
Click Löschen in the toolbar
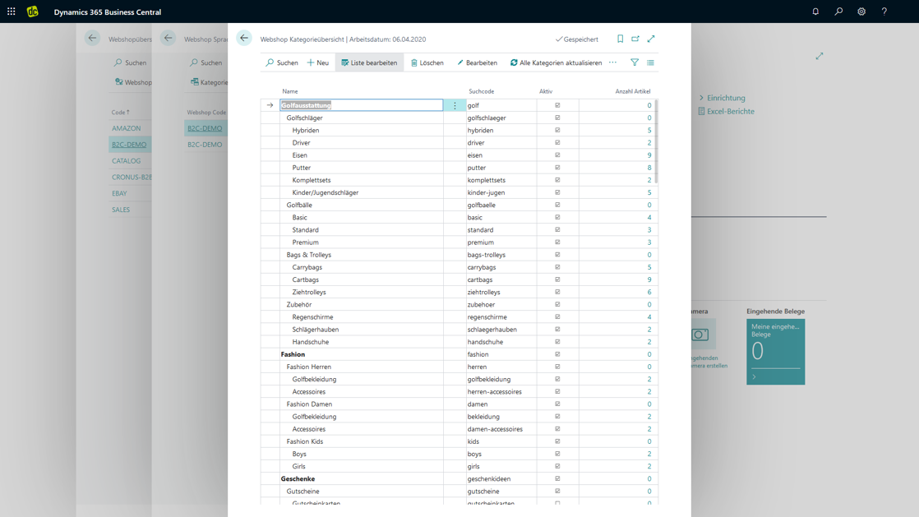427,62
